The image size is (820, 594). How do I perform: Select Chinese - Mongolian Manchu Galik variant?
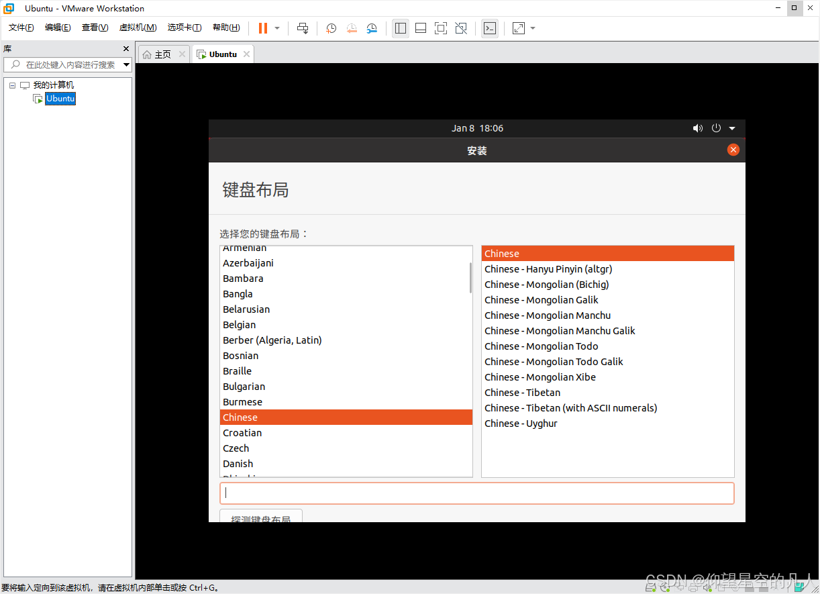(x=608, y=331)
